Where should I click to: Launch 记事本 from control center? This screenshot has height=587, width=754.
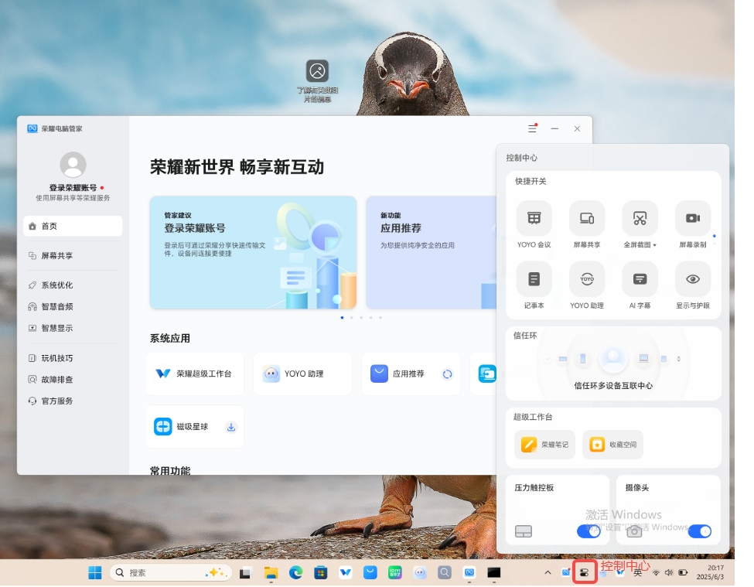coord(534,279)
